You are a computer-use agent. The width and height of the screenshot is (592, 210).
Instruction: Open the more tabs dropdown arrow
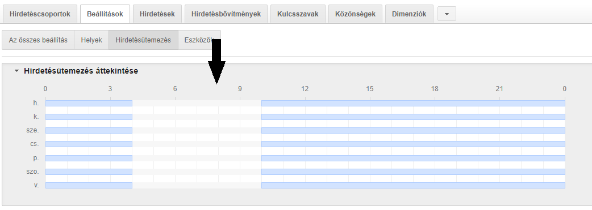click(447, 14)
